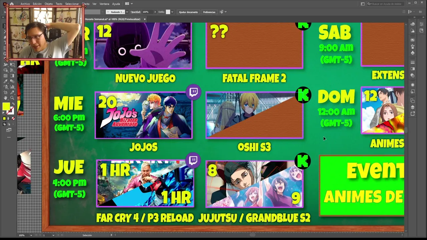Open align-to selection dropdown in control bar
Image resolution: width=427 pixels, height=240 pixels.
pyautogui.click(x=226, y=12)
